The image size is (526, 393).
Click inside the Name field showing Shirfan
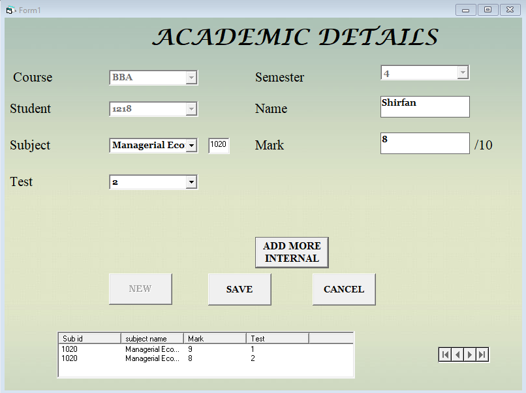(424, 106)
